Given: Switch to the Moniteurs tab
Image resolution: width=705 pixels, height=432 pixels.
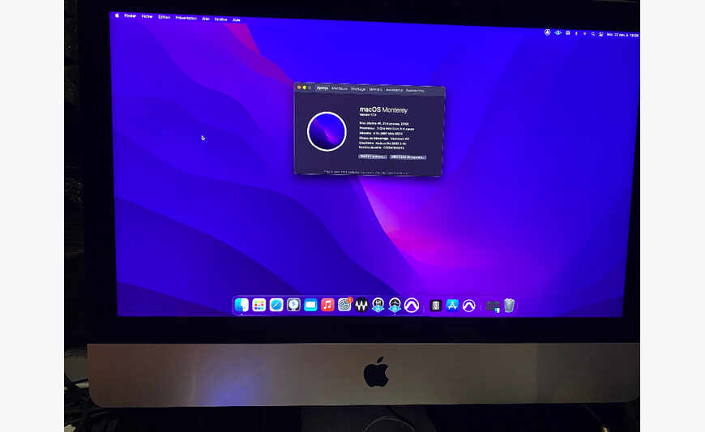Looking at the screenshot, I should [x=340, y=88].
